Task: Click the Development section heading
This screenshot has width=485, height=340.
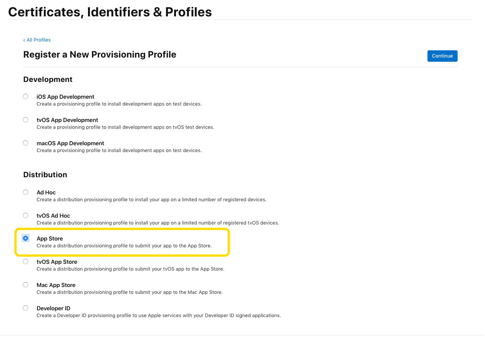Action: pyautogui.click(x=48, y=79)
